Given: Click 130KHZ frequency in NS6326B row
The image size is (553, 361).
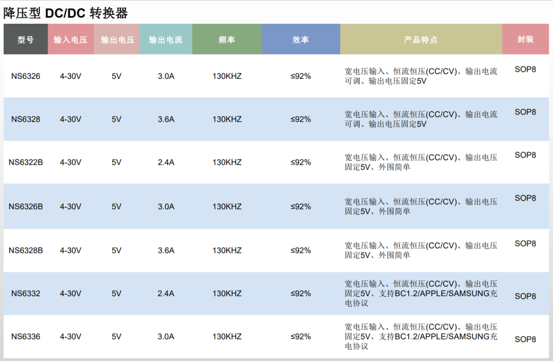Looking at the screenshot, I should 227,206.
